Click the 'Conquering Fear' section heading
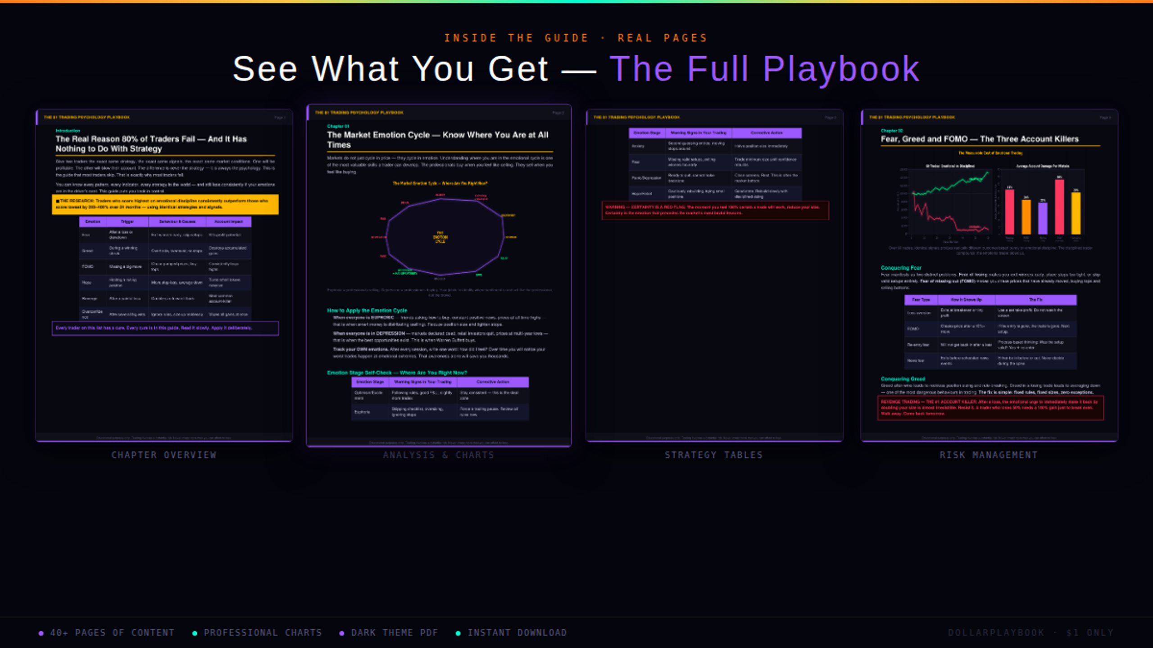 [901, 268]
